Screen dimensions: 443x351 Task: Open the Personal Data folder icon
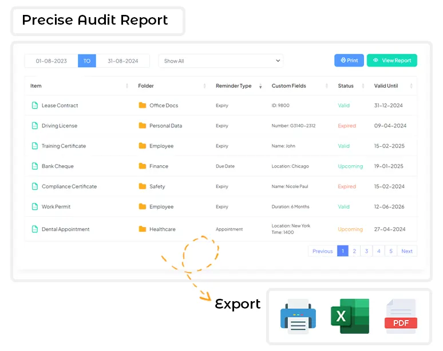[x=143, y=126]
